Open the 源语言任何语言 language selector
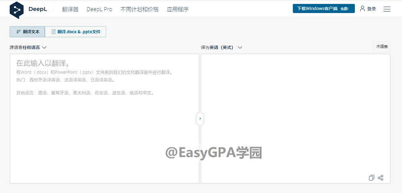402x193 pixels. point(28,48)
